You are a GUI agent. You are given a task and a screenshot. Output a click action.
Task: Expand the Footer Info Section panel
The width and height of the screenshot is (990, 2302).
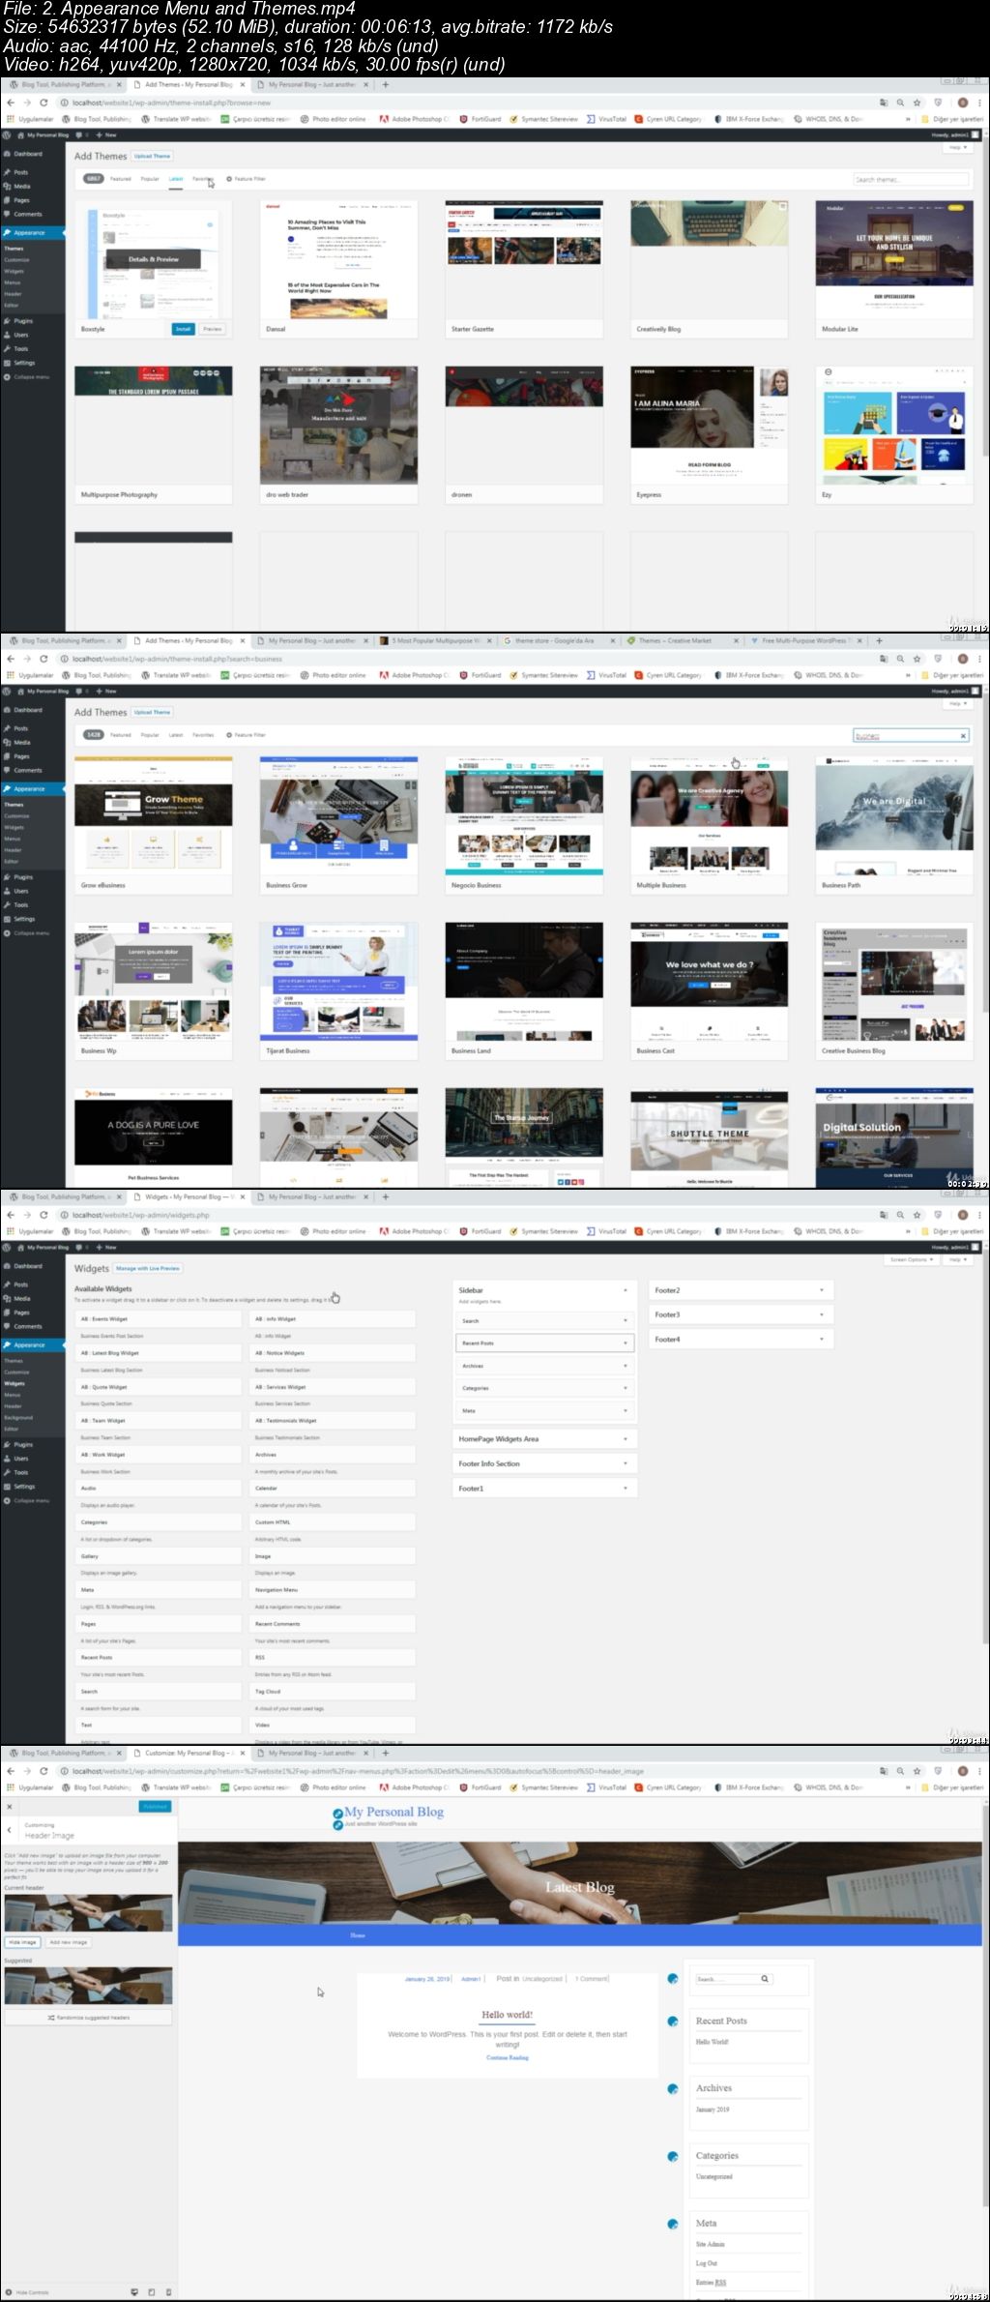coord(545,1463)
